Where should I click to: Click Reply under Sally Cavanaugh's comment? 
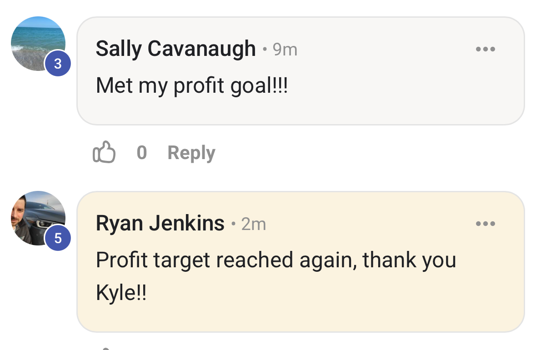pyautogui.click(x=191, y=153)
